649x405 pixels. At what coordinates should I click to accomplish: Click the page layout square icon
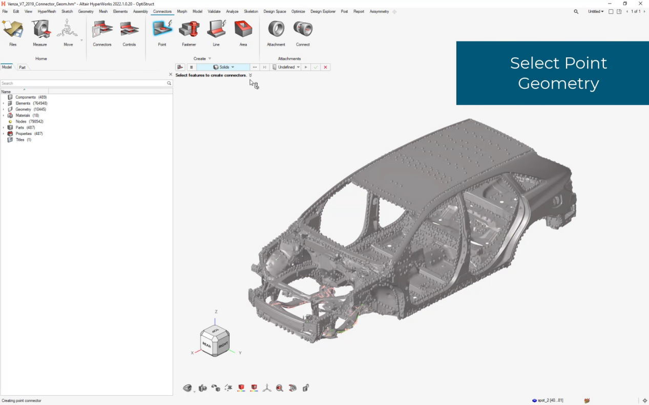[611, 11]
